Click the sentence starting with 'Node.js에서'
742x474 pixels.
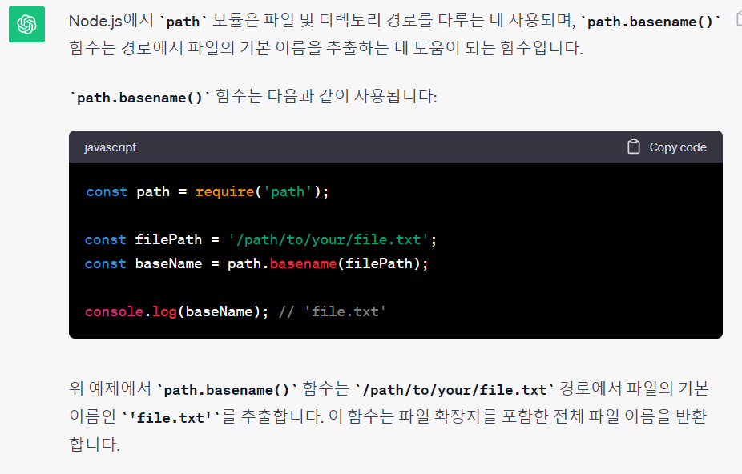[395, 34]
